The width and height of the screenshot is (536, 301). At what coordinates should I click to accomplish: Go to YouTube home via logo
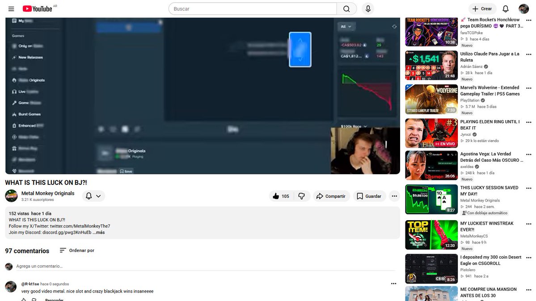[38, 9]
